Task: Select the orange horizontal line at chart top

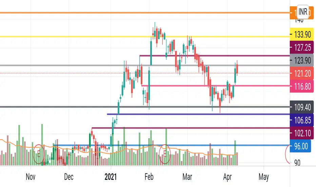Action: pyautogui.click(x=145, y=13)
